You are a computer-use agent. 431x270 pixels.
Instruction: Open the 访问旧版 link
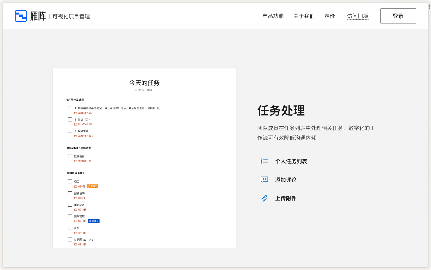click(358, 16)
